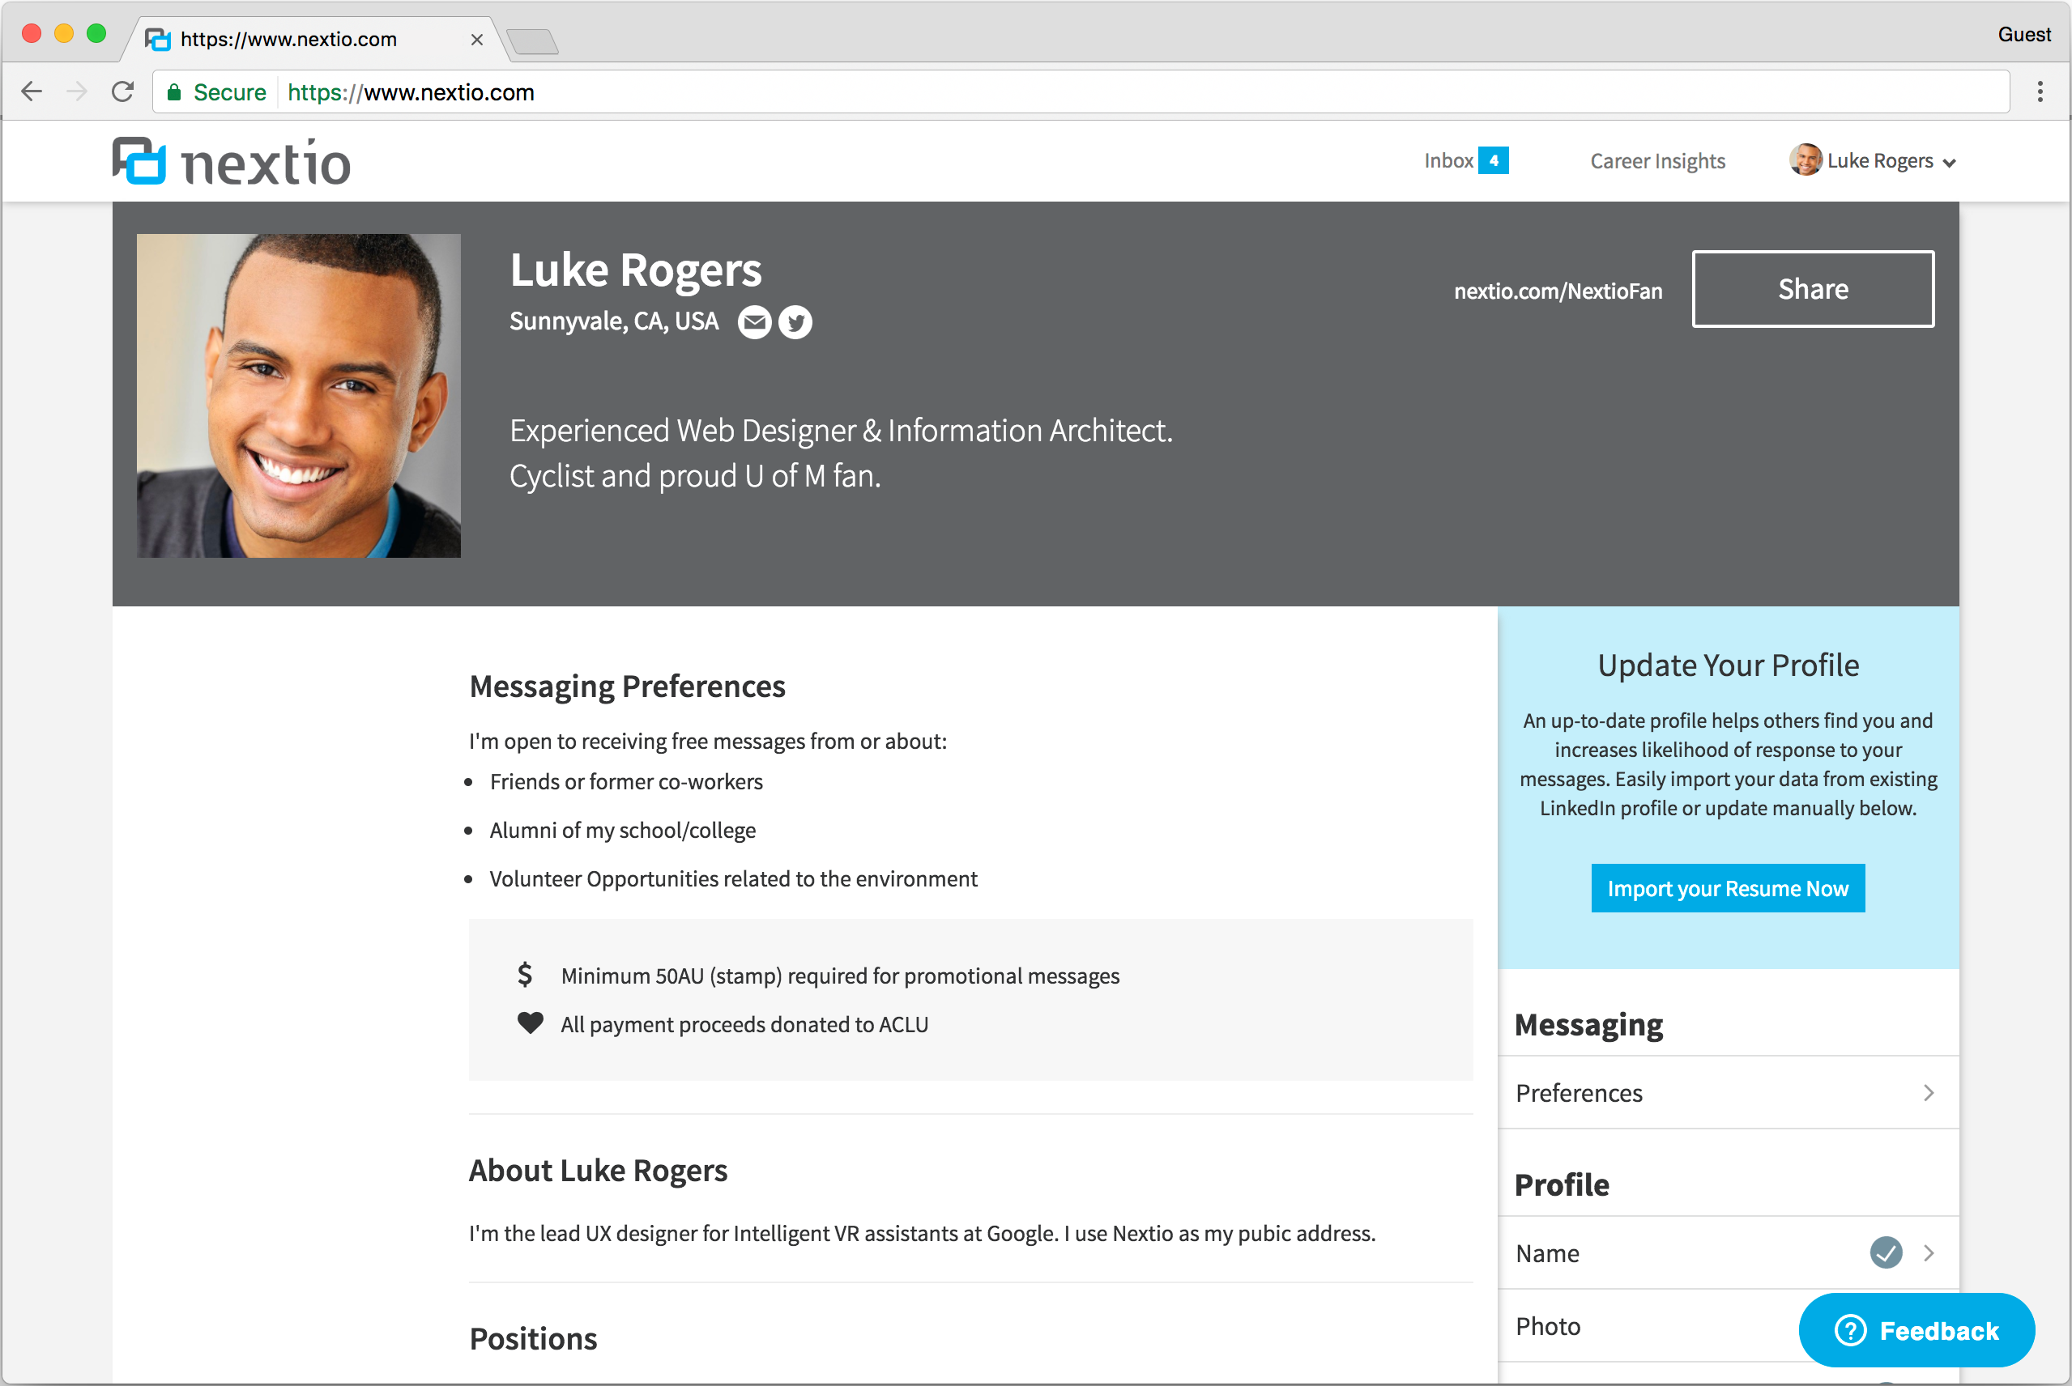Click the Feedback help button
Screen dimensions: 2072x1386
tap(1916, 1330)
